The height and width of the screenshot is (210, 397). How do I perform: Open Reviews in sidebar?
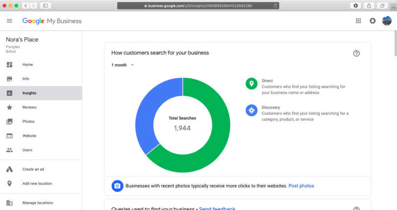coord(29,107)
